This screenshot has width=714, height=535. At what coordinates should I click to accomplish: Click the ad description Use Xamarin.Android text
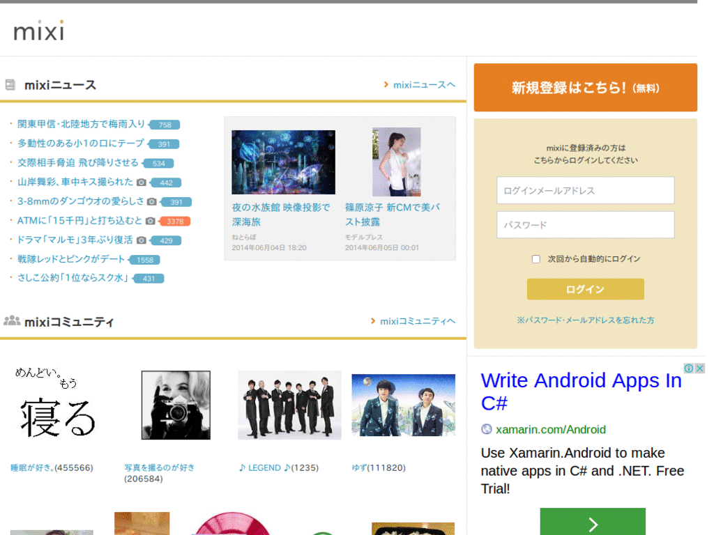point(582,471)
